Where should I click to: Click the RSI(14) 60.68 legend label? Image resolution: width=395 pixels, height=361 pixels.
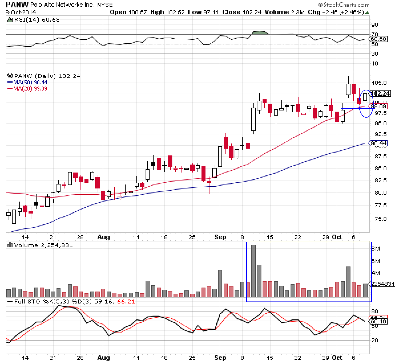tap(37, 20)
